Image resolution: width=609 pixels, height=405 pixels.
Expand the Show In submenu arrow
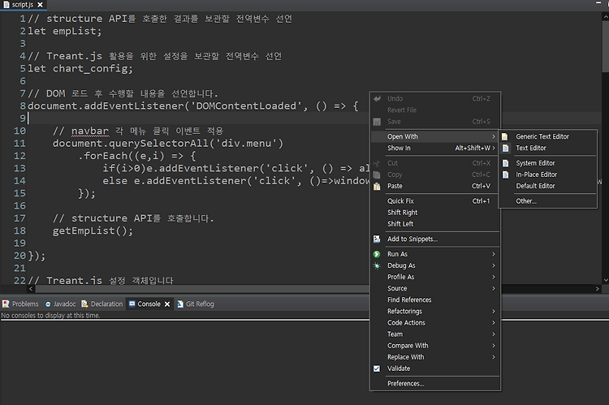click(494, 149)
